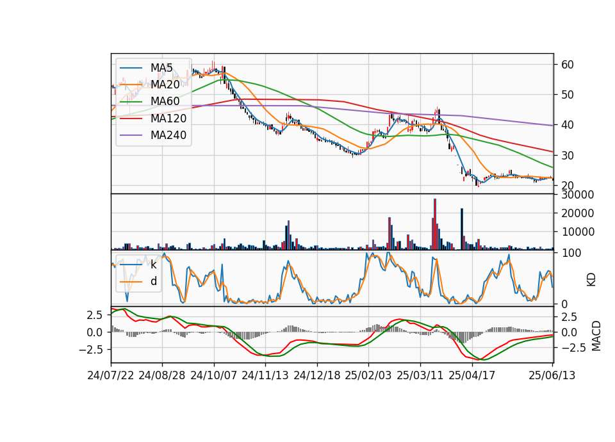Screen dimensions: 615x442
Task: Click the green MA60 legend line sample
Action: [x=131, y=102]
